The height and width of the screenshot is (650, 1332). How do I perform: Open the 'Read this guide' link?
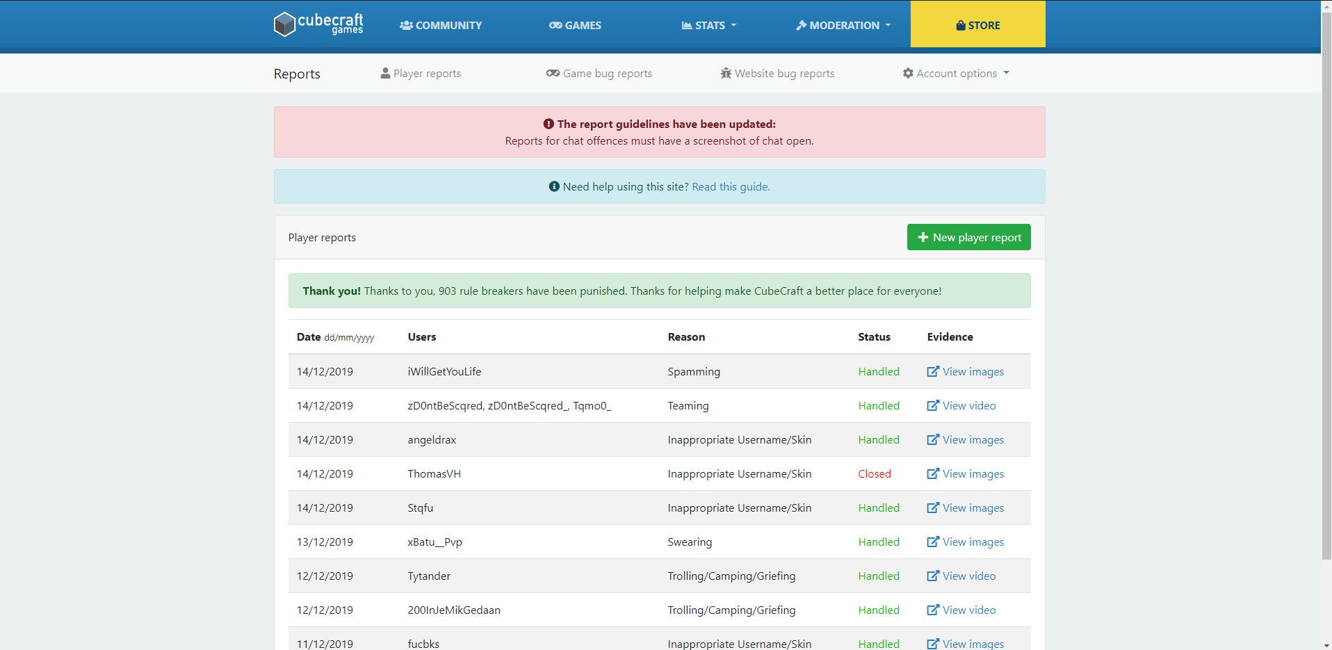(731, 186)
